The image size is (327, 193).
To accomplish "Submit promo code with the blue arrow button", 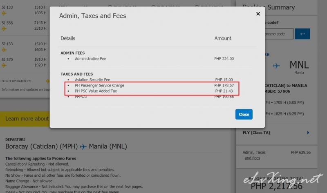I will [x=302, y=34].
